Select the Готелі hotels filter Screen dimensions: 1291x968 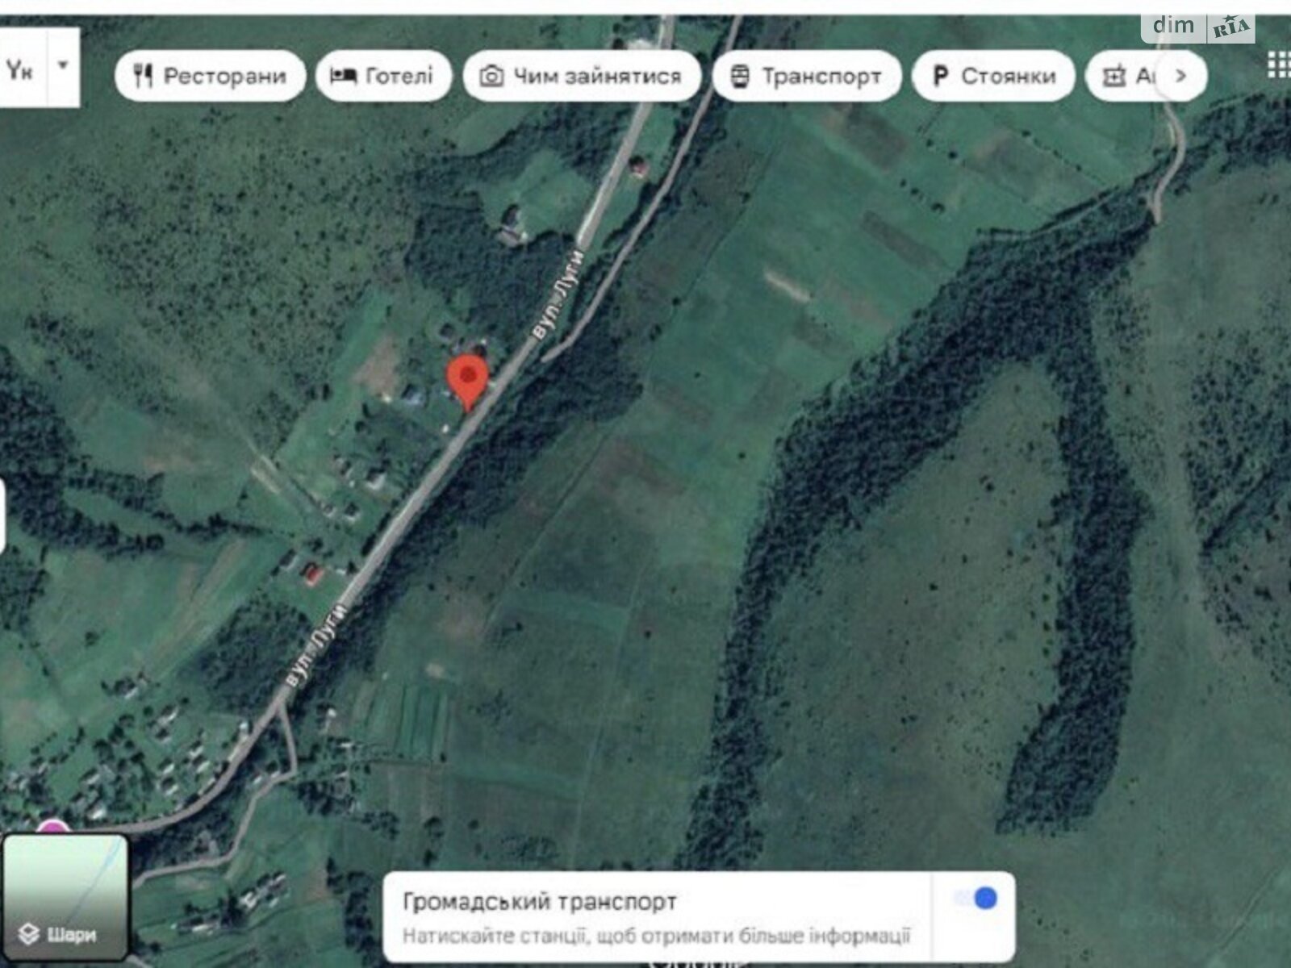coord(383,76)
